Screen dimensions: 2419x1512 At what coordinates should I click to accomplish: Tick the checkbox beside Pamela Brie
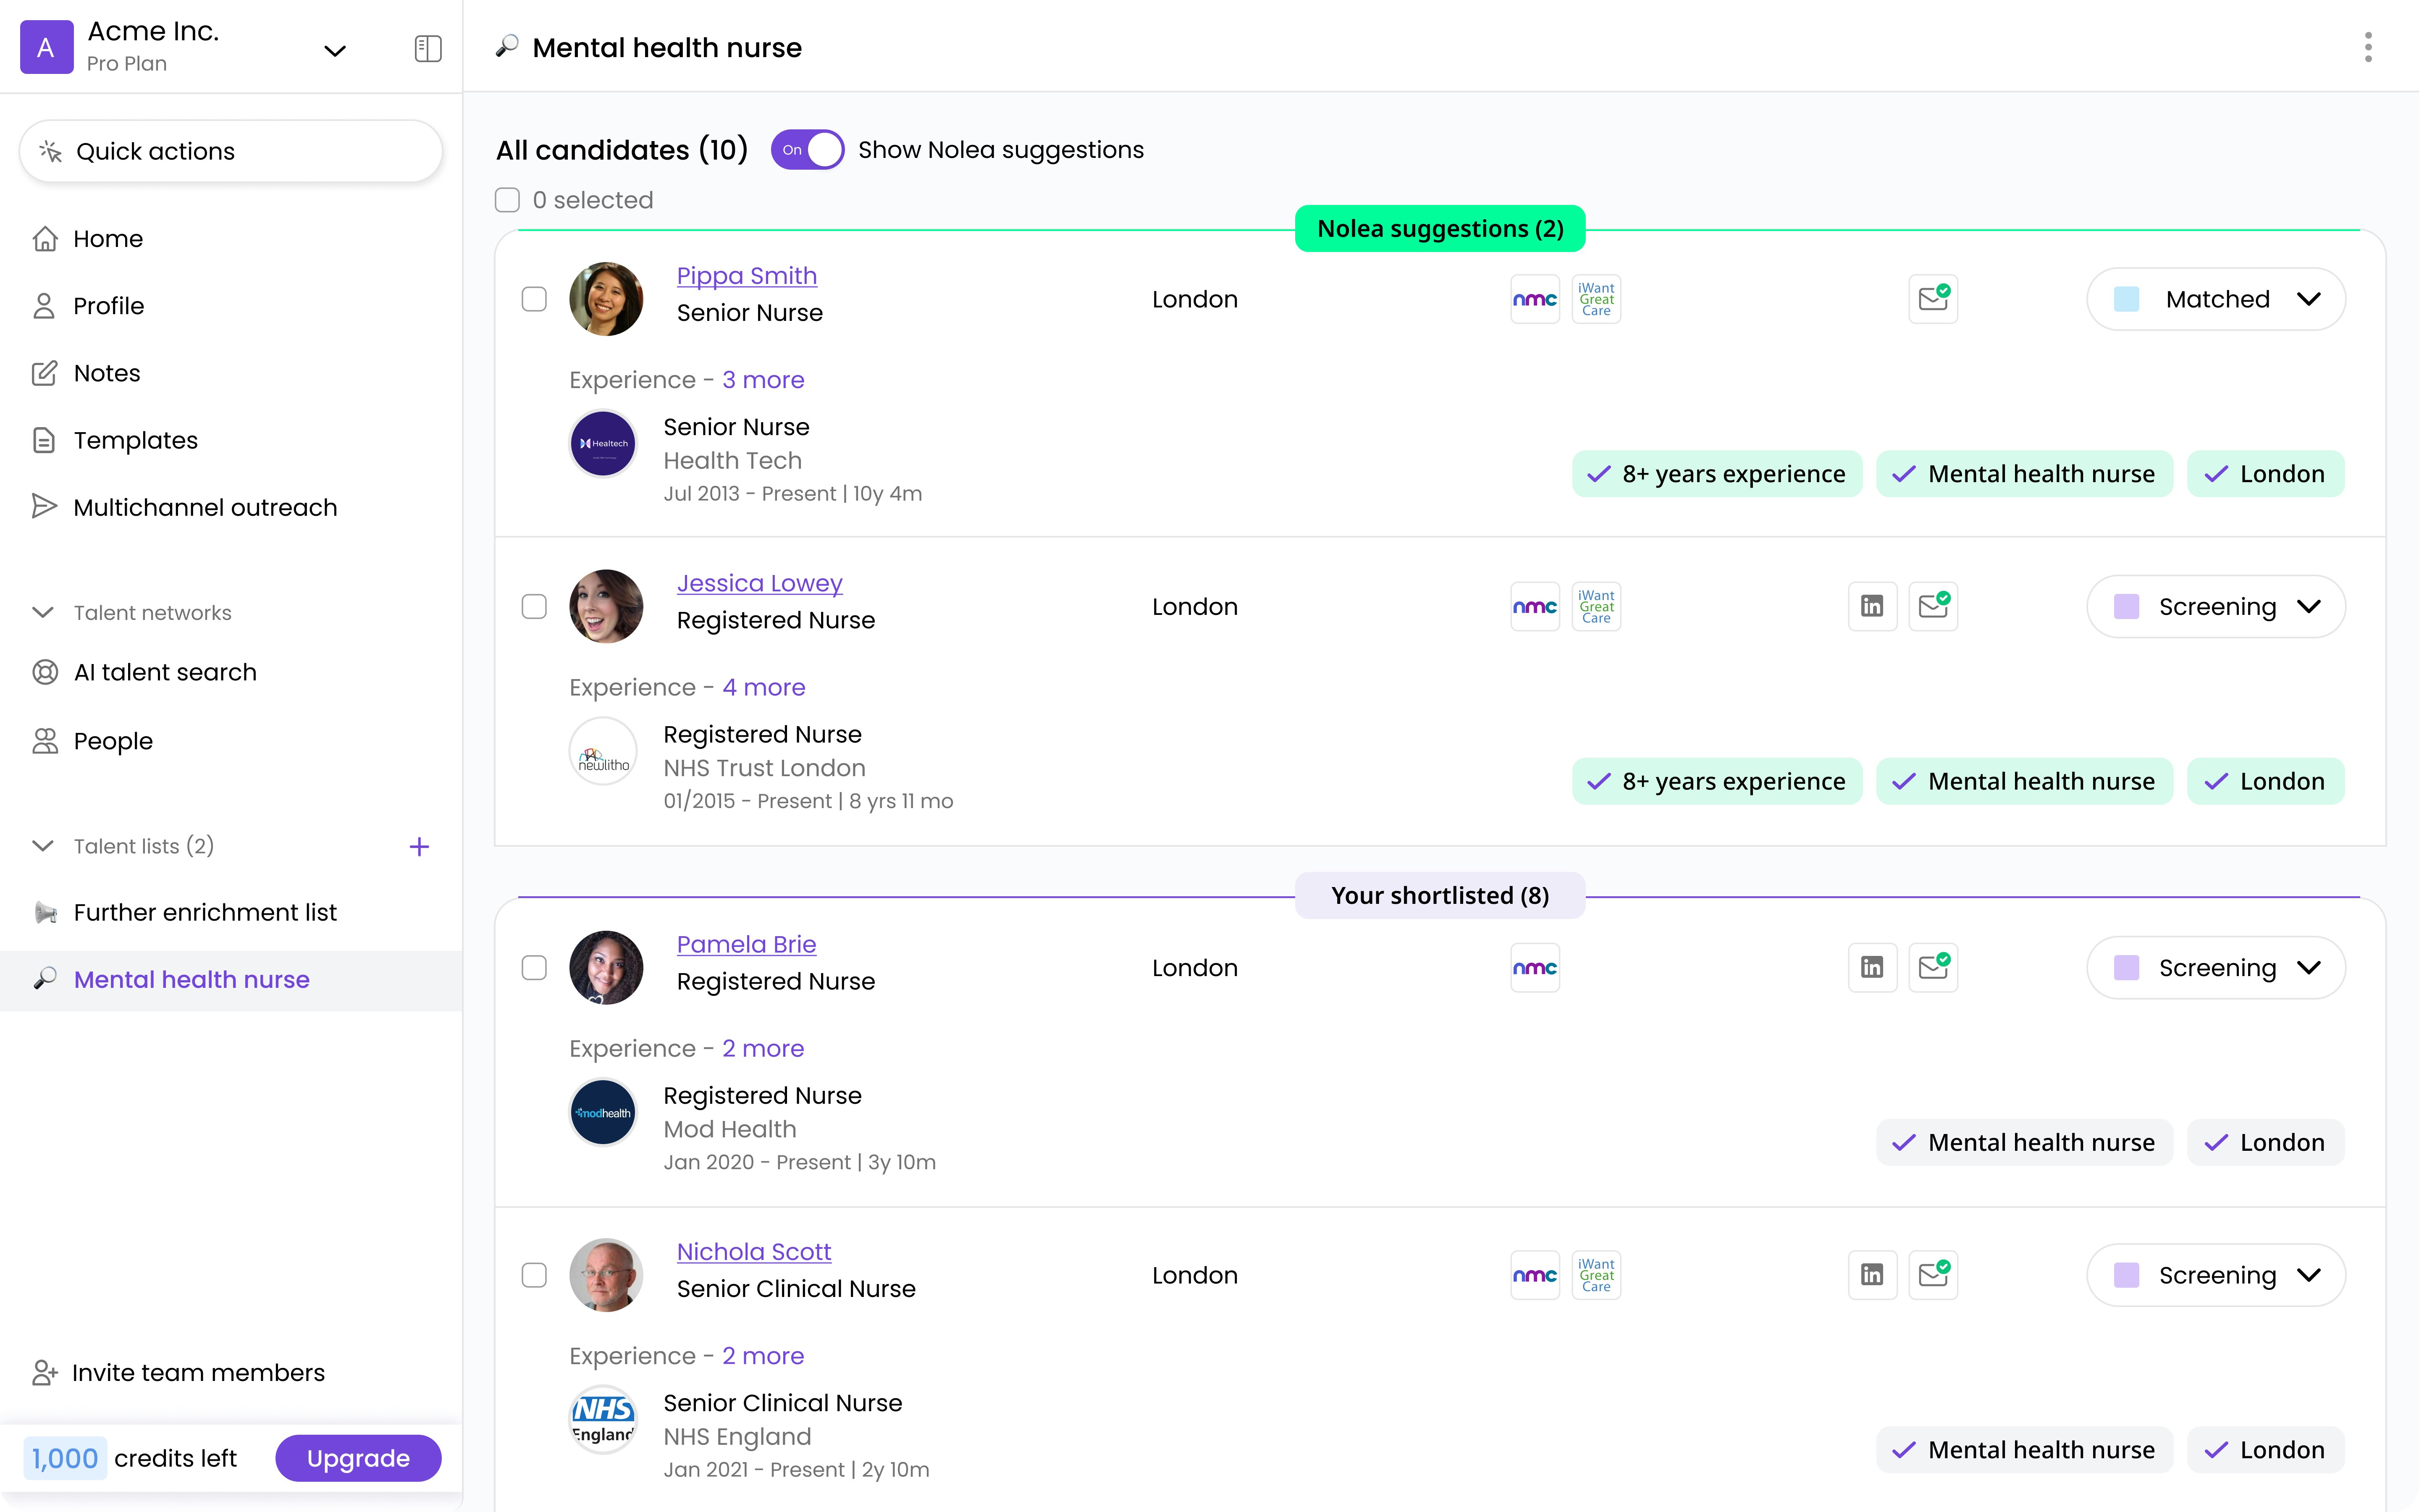click(535, 968)
